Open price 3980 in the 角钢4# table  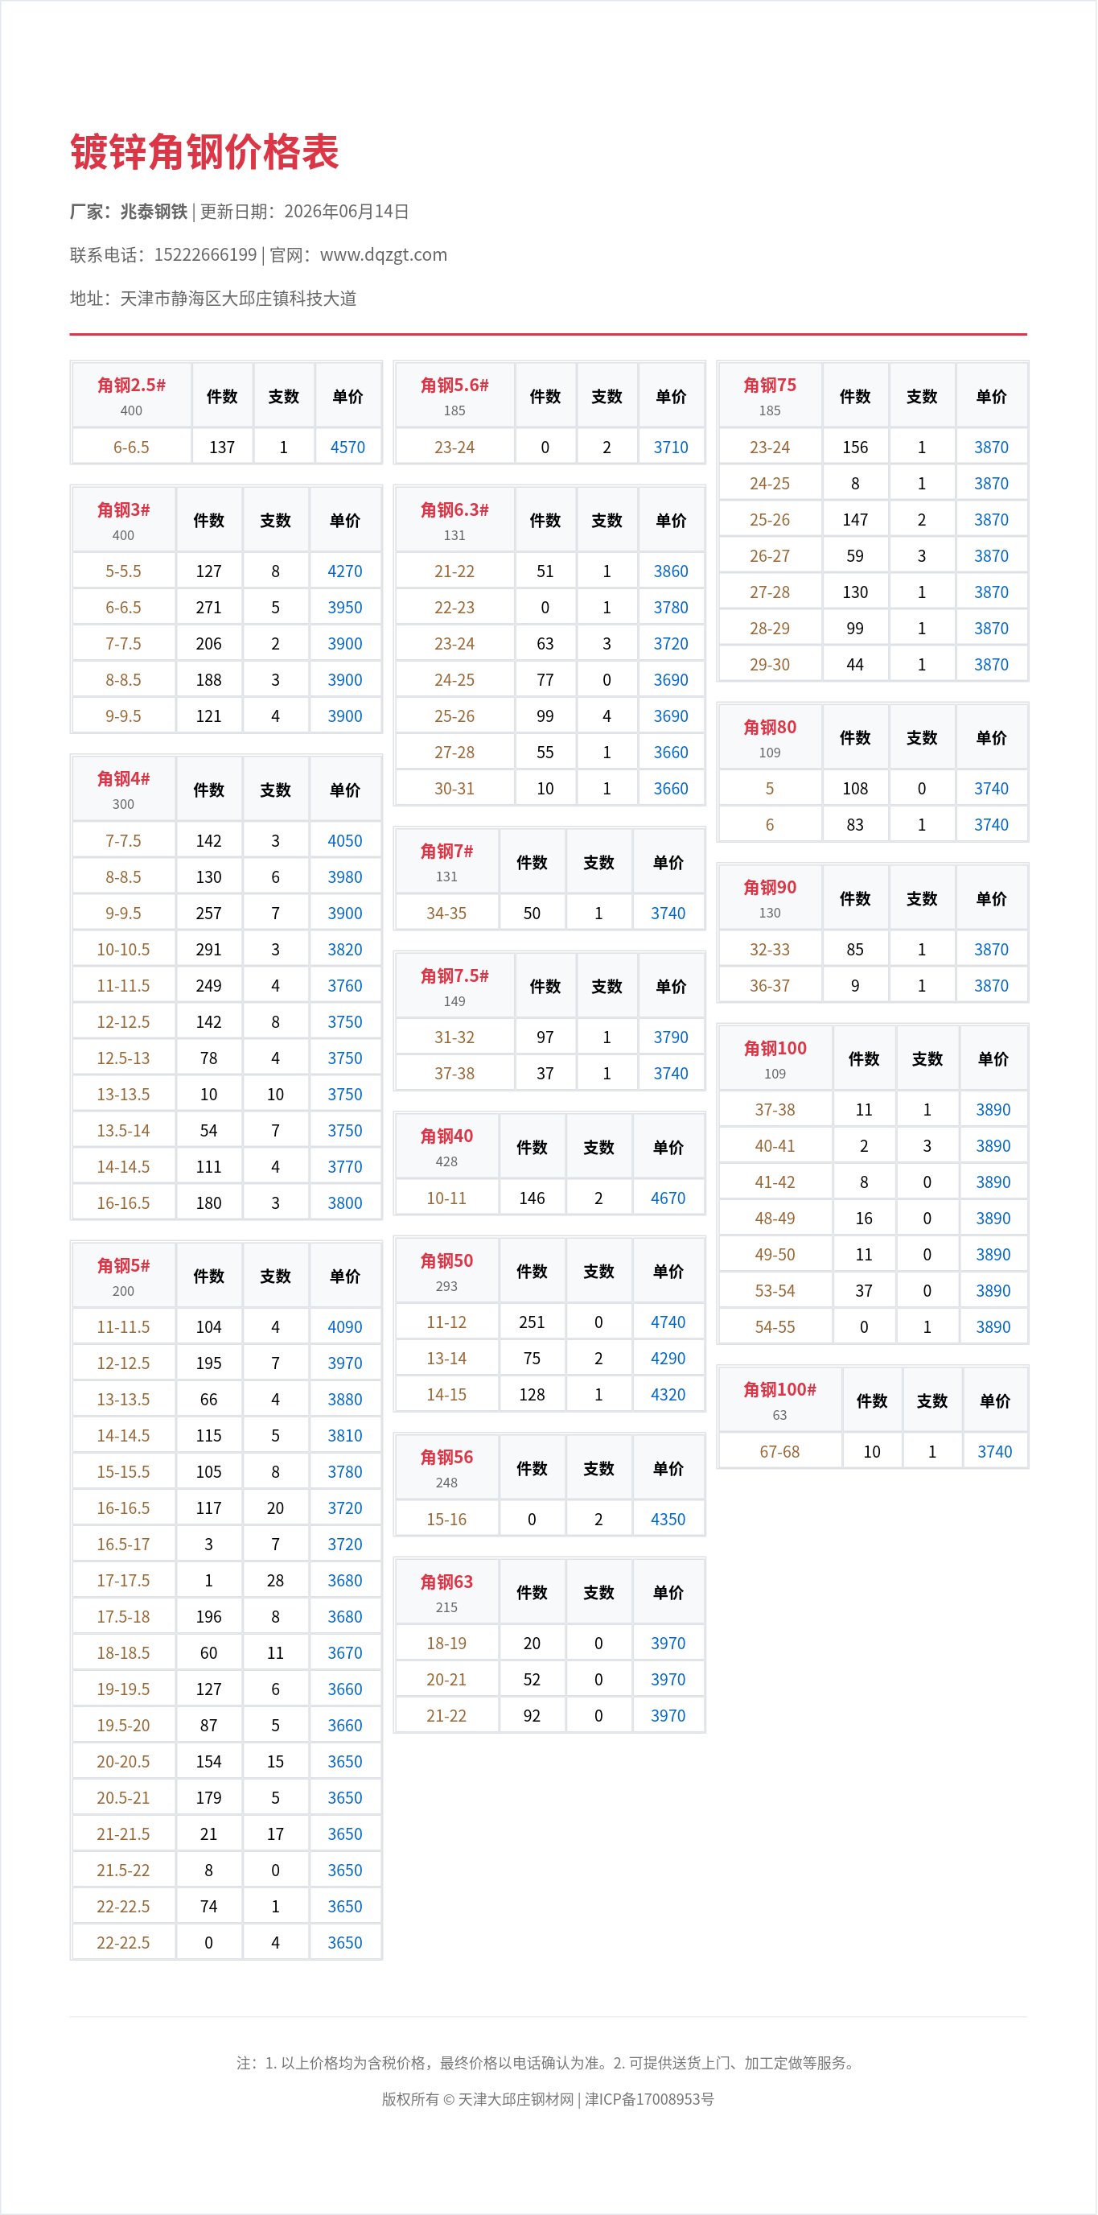[345, 877]
